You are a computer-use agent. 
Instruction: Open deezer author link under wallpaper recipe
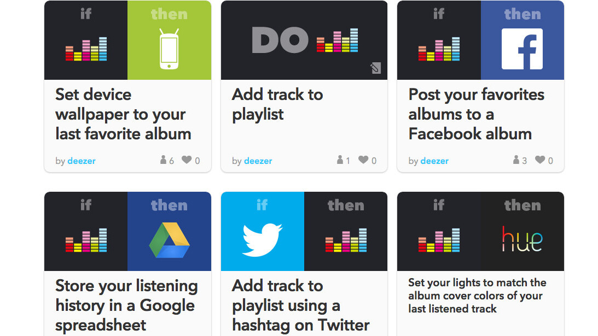tap(81, 161)
